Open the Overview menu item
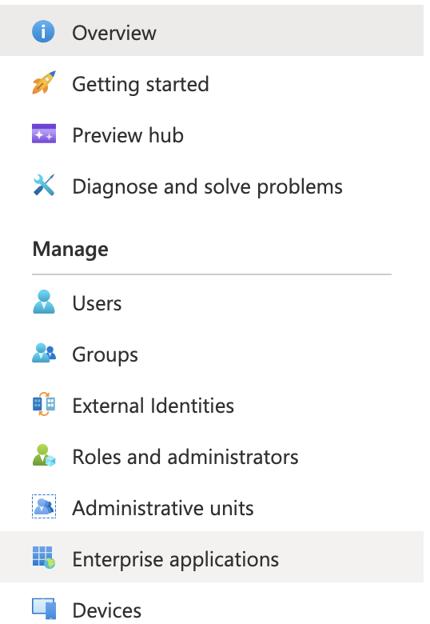The width and height of the screenshot is (430, 624). click(212, 30)
